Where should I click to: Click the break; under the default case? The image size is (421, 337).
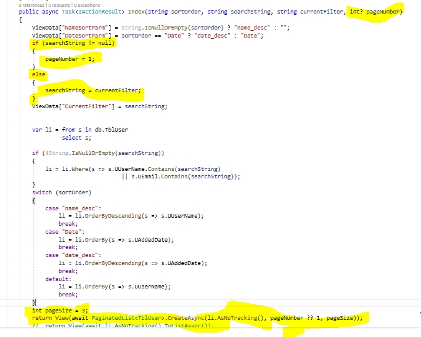tap(68, 295)
